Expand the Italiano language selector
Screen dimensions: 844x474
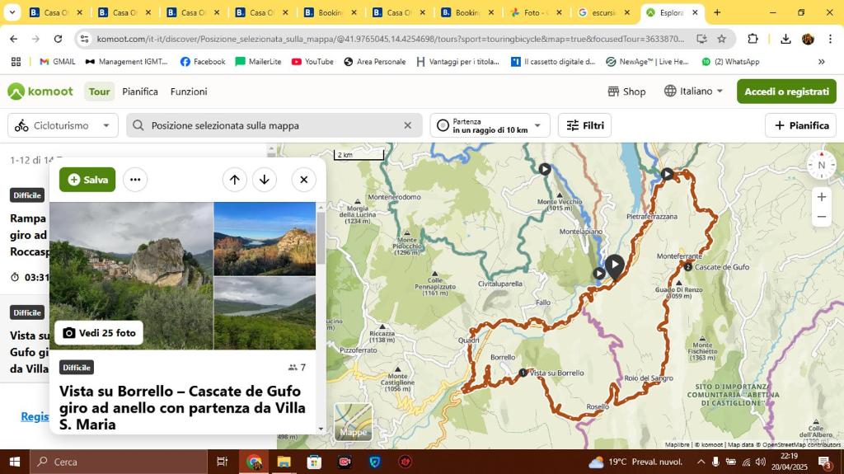(x=694, y=92)
